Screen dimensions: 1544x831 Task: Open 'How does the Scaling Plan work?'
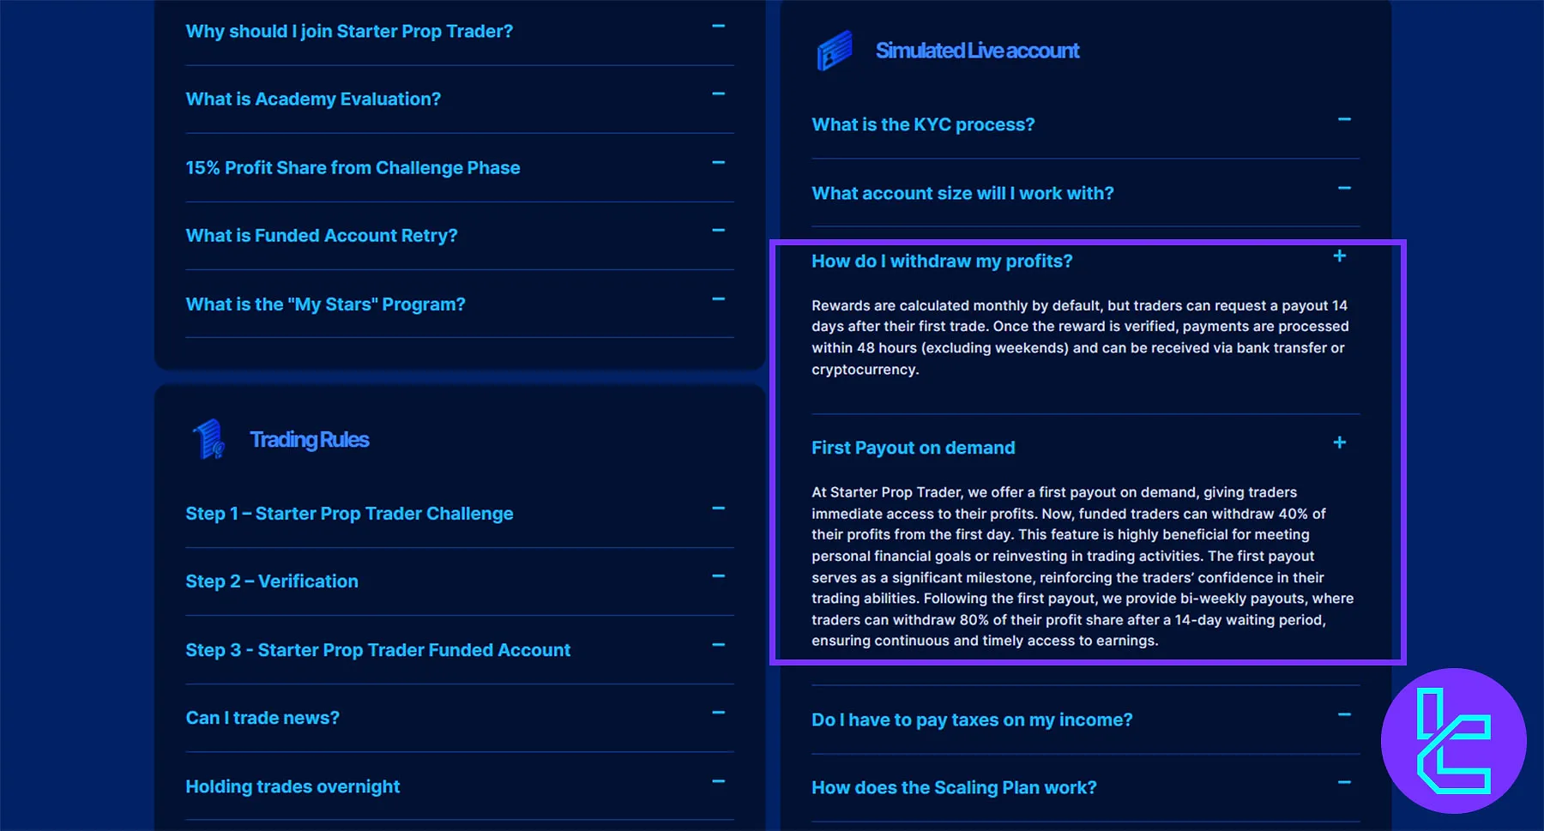[x=954, y=788]
